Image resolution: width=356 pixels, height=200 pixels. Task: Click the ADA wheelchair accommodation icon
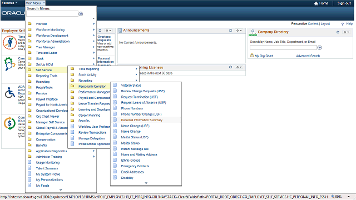click(10, 93)
